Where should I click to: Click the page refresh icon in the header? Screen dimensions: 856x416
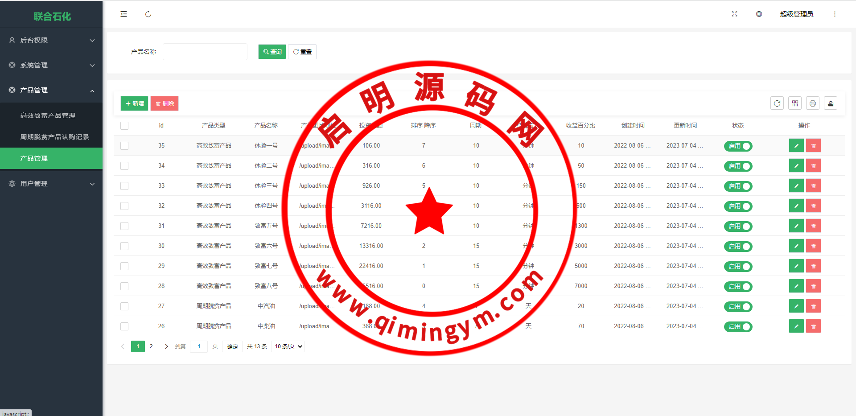(148, 14)
